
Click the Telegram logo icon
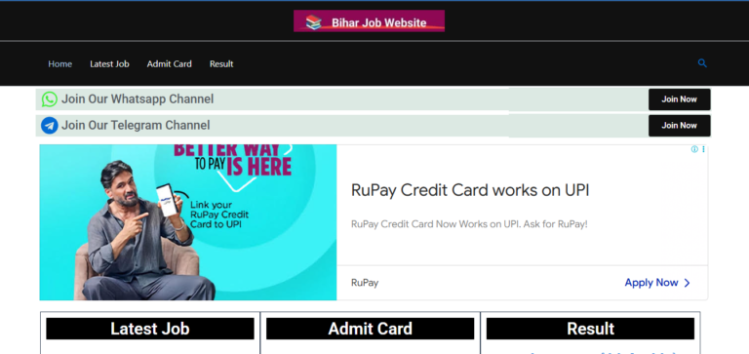(x=49, y=126)
